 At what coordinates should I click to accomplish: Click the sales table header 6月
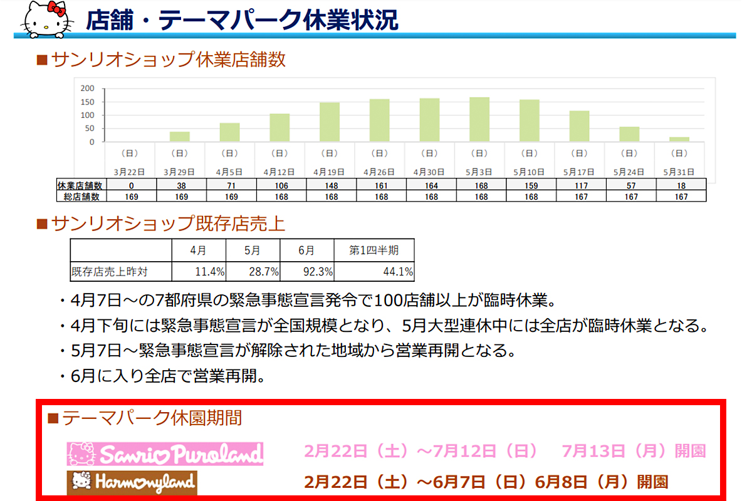(x=307, y=250)
